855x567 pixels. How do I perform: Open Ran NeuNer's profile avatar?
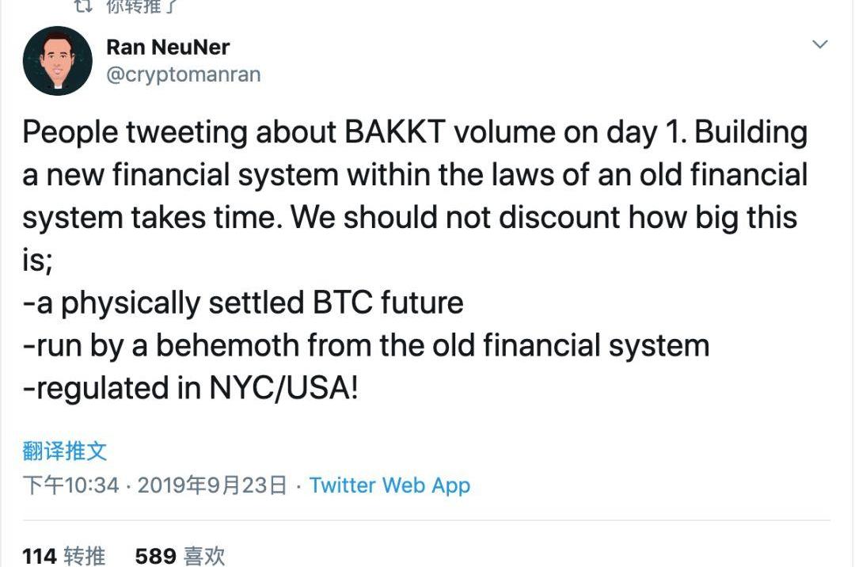tap(58, 61)
